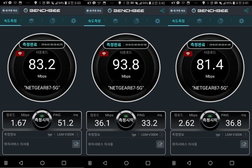This screenshot has height=168, width=252.
Task: Open settings gear on the 93.8 Mbps screen
Action: point(157,21)
